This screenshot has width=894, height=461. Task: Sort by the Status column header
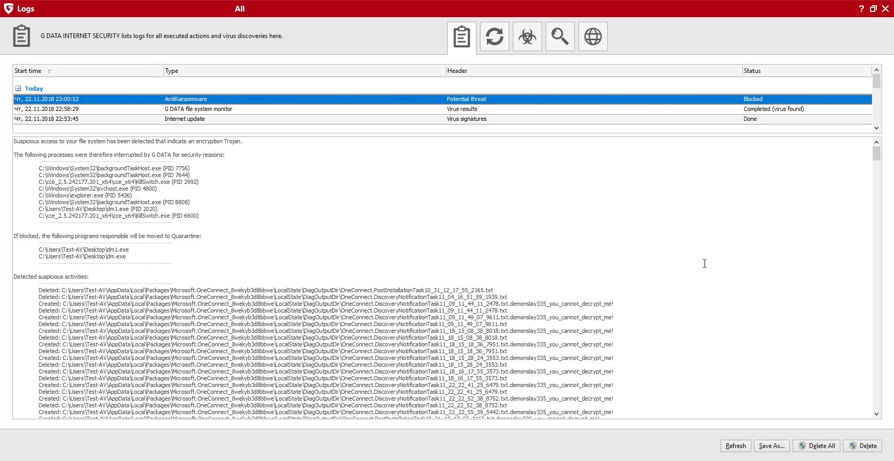click(x=807, y=71)
